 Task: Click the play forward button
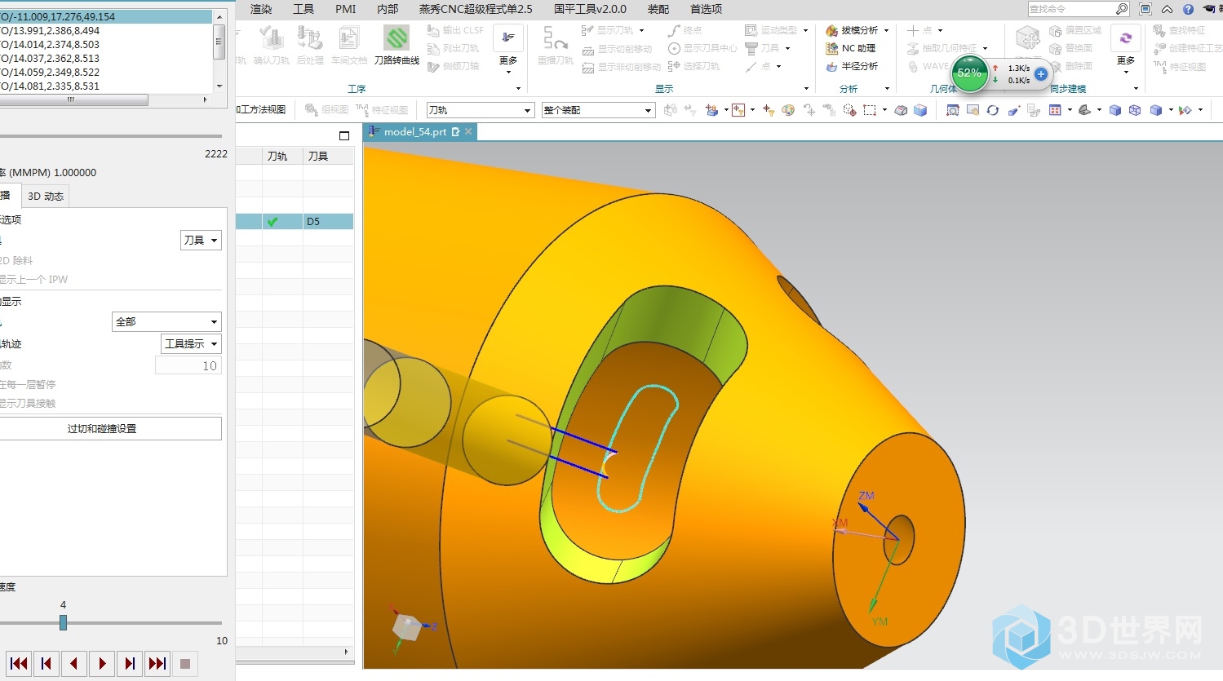click(102, 664)
